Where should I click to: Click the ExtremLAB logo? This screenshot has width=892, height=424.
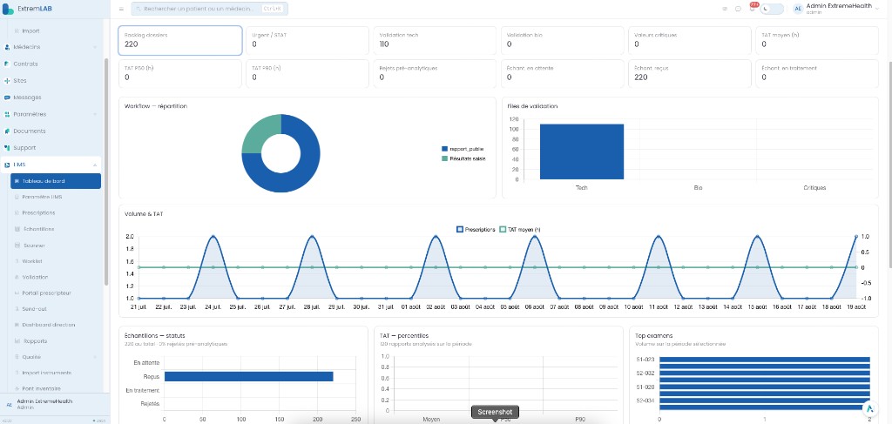click(27, 9)
